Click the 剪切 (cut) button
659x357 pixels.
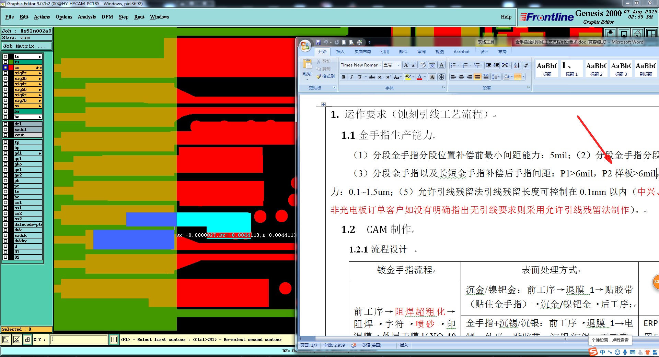click(x=323, y=61)
